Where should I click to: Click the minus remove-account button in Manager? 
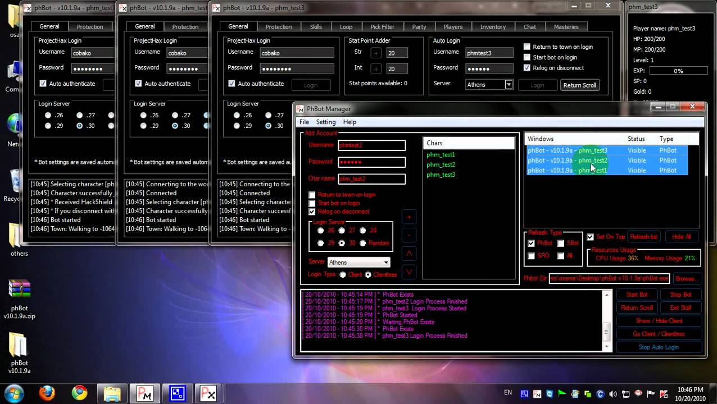click(409, 235)
